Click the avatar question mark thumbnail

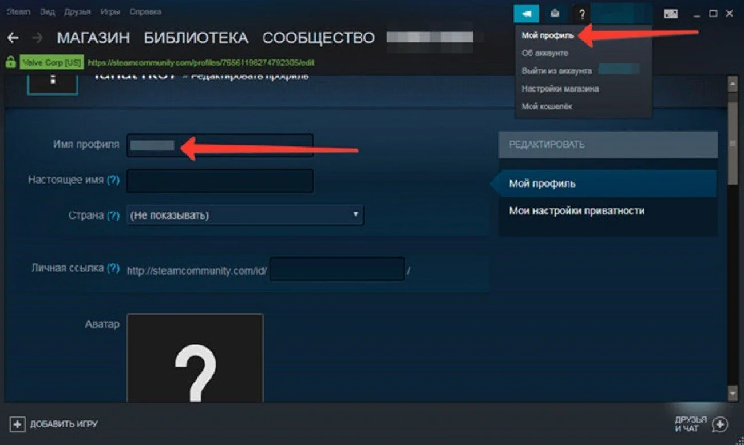click(x=195, y=357)
